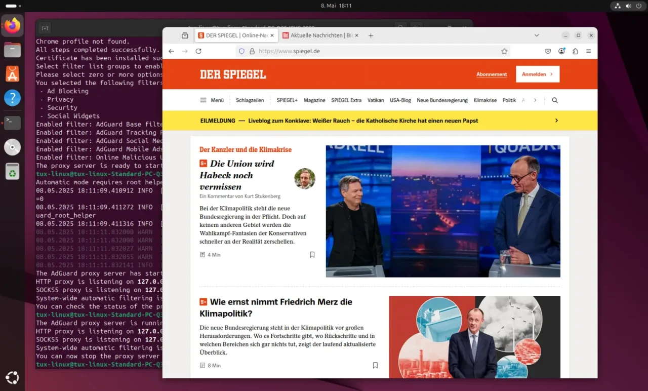Viewport: 648px width, 391px height.
Task: Open the tracking protection shield icon
Action: [241, 51]
